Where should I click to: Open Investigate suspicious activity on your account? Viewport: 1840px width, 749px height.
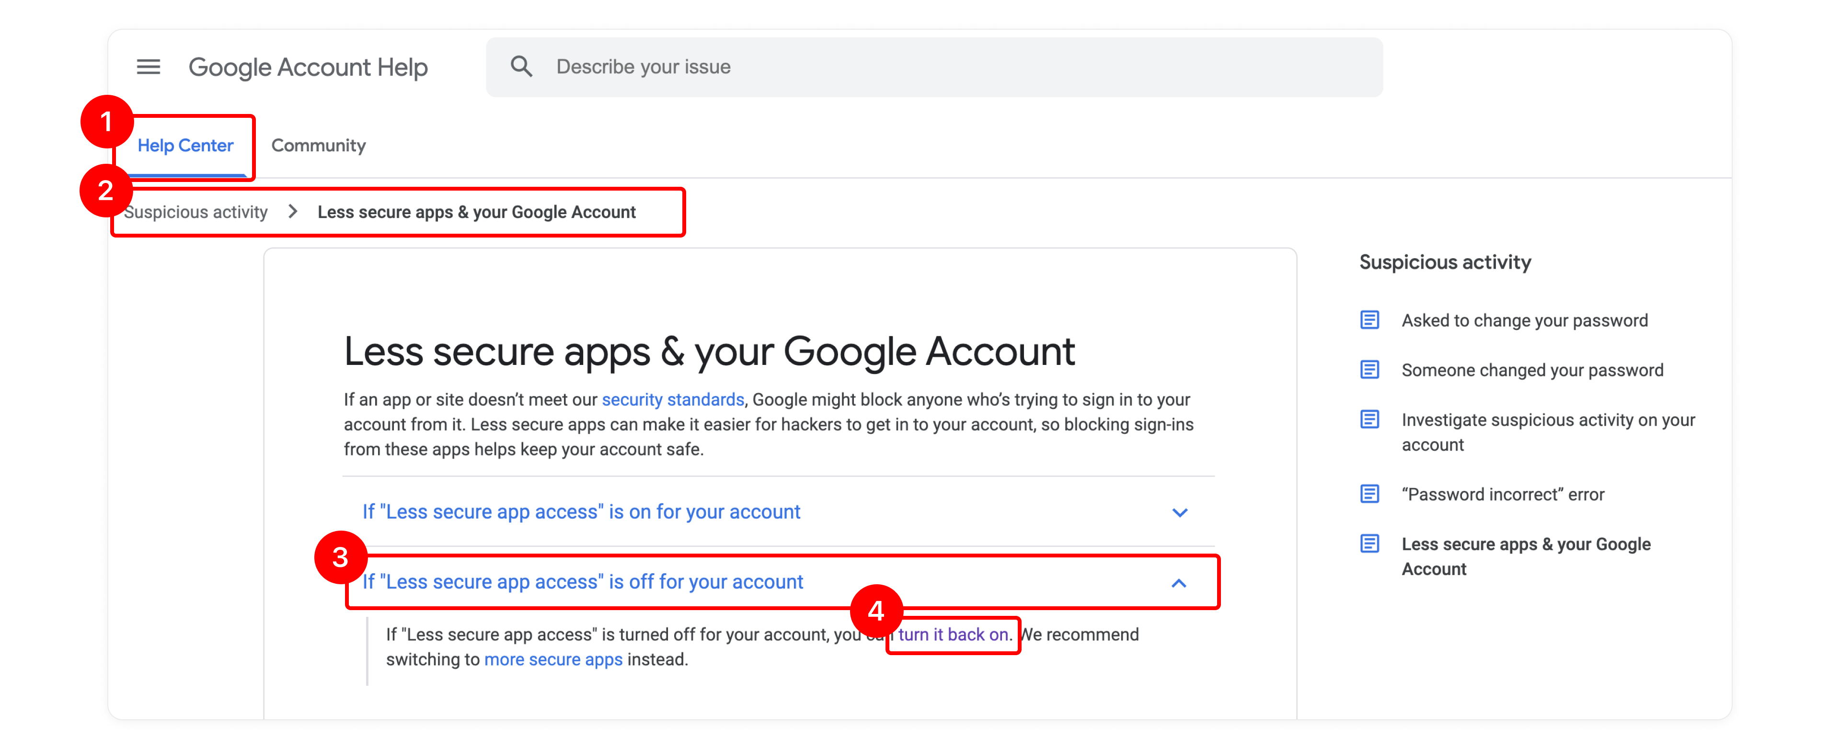coord(1548,432)
